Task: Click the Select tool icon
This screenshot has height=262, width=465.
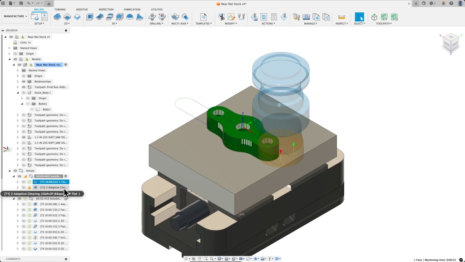Action: (359, 17)
